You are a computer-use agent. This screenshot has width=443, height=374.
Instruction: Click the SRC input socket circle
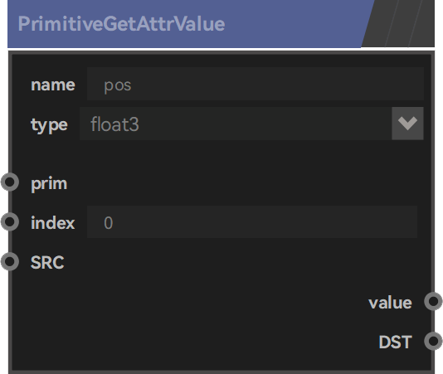(10, 261)
